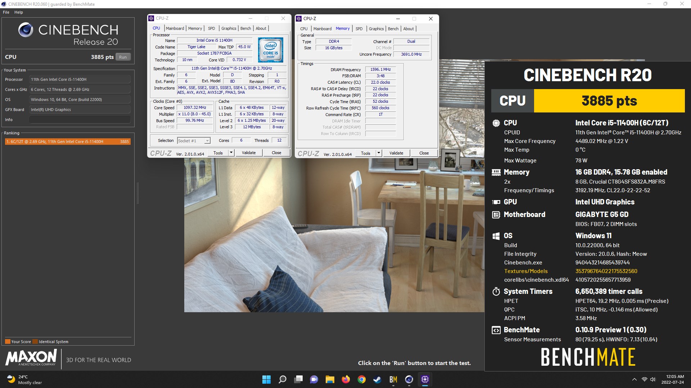691x388 pixels.
Task: Click the System Timers stopwatch icon
Action: pos(496,291)
